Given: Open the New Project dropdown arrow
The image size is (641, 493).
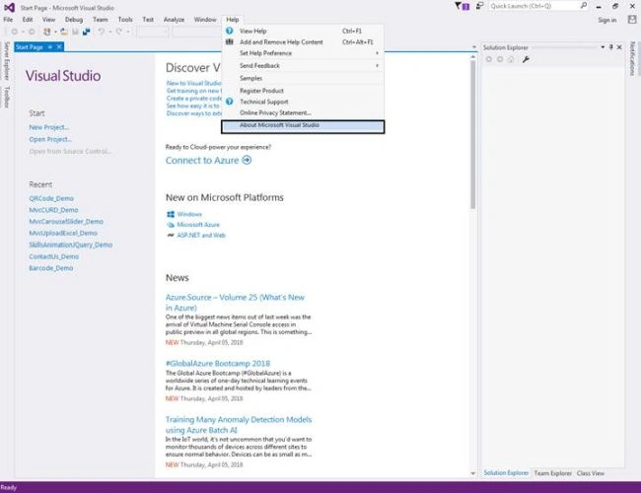Looking at the screenshot, I should tap(55, 32).
